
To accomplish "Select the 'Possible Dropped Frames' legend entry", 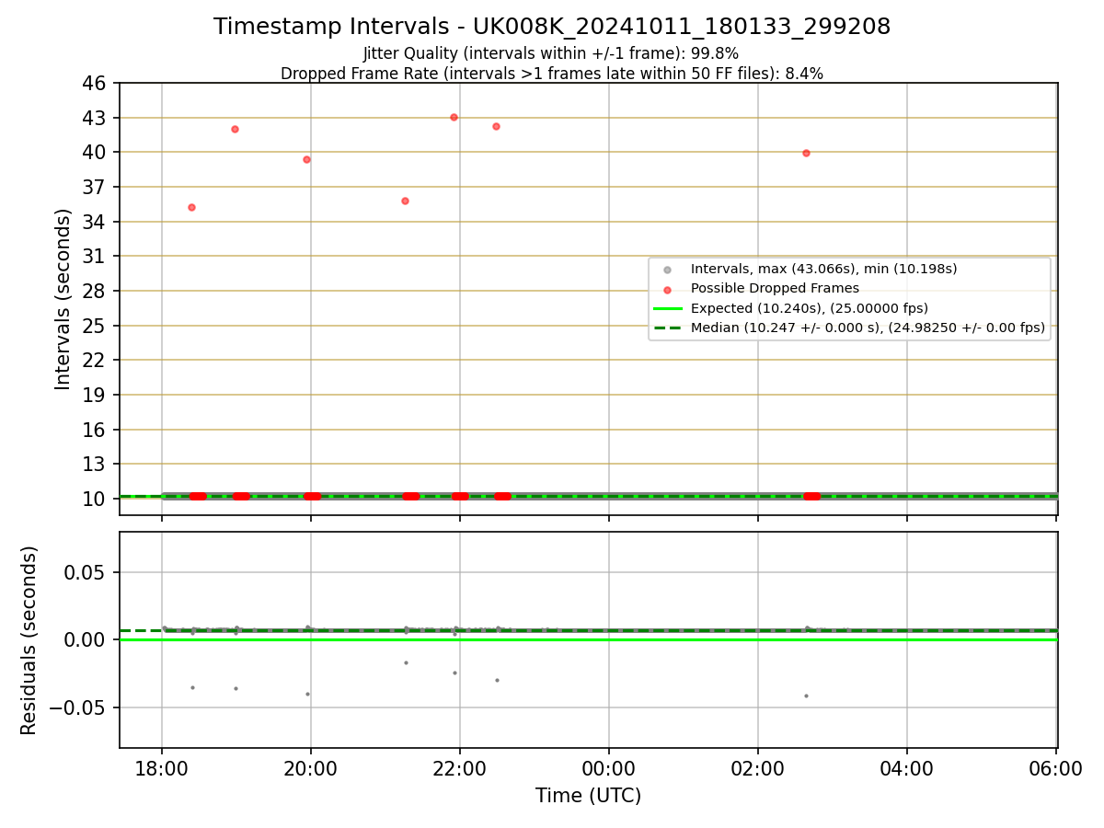I will coord(775,288).
